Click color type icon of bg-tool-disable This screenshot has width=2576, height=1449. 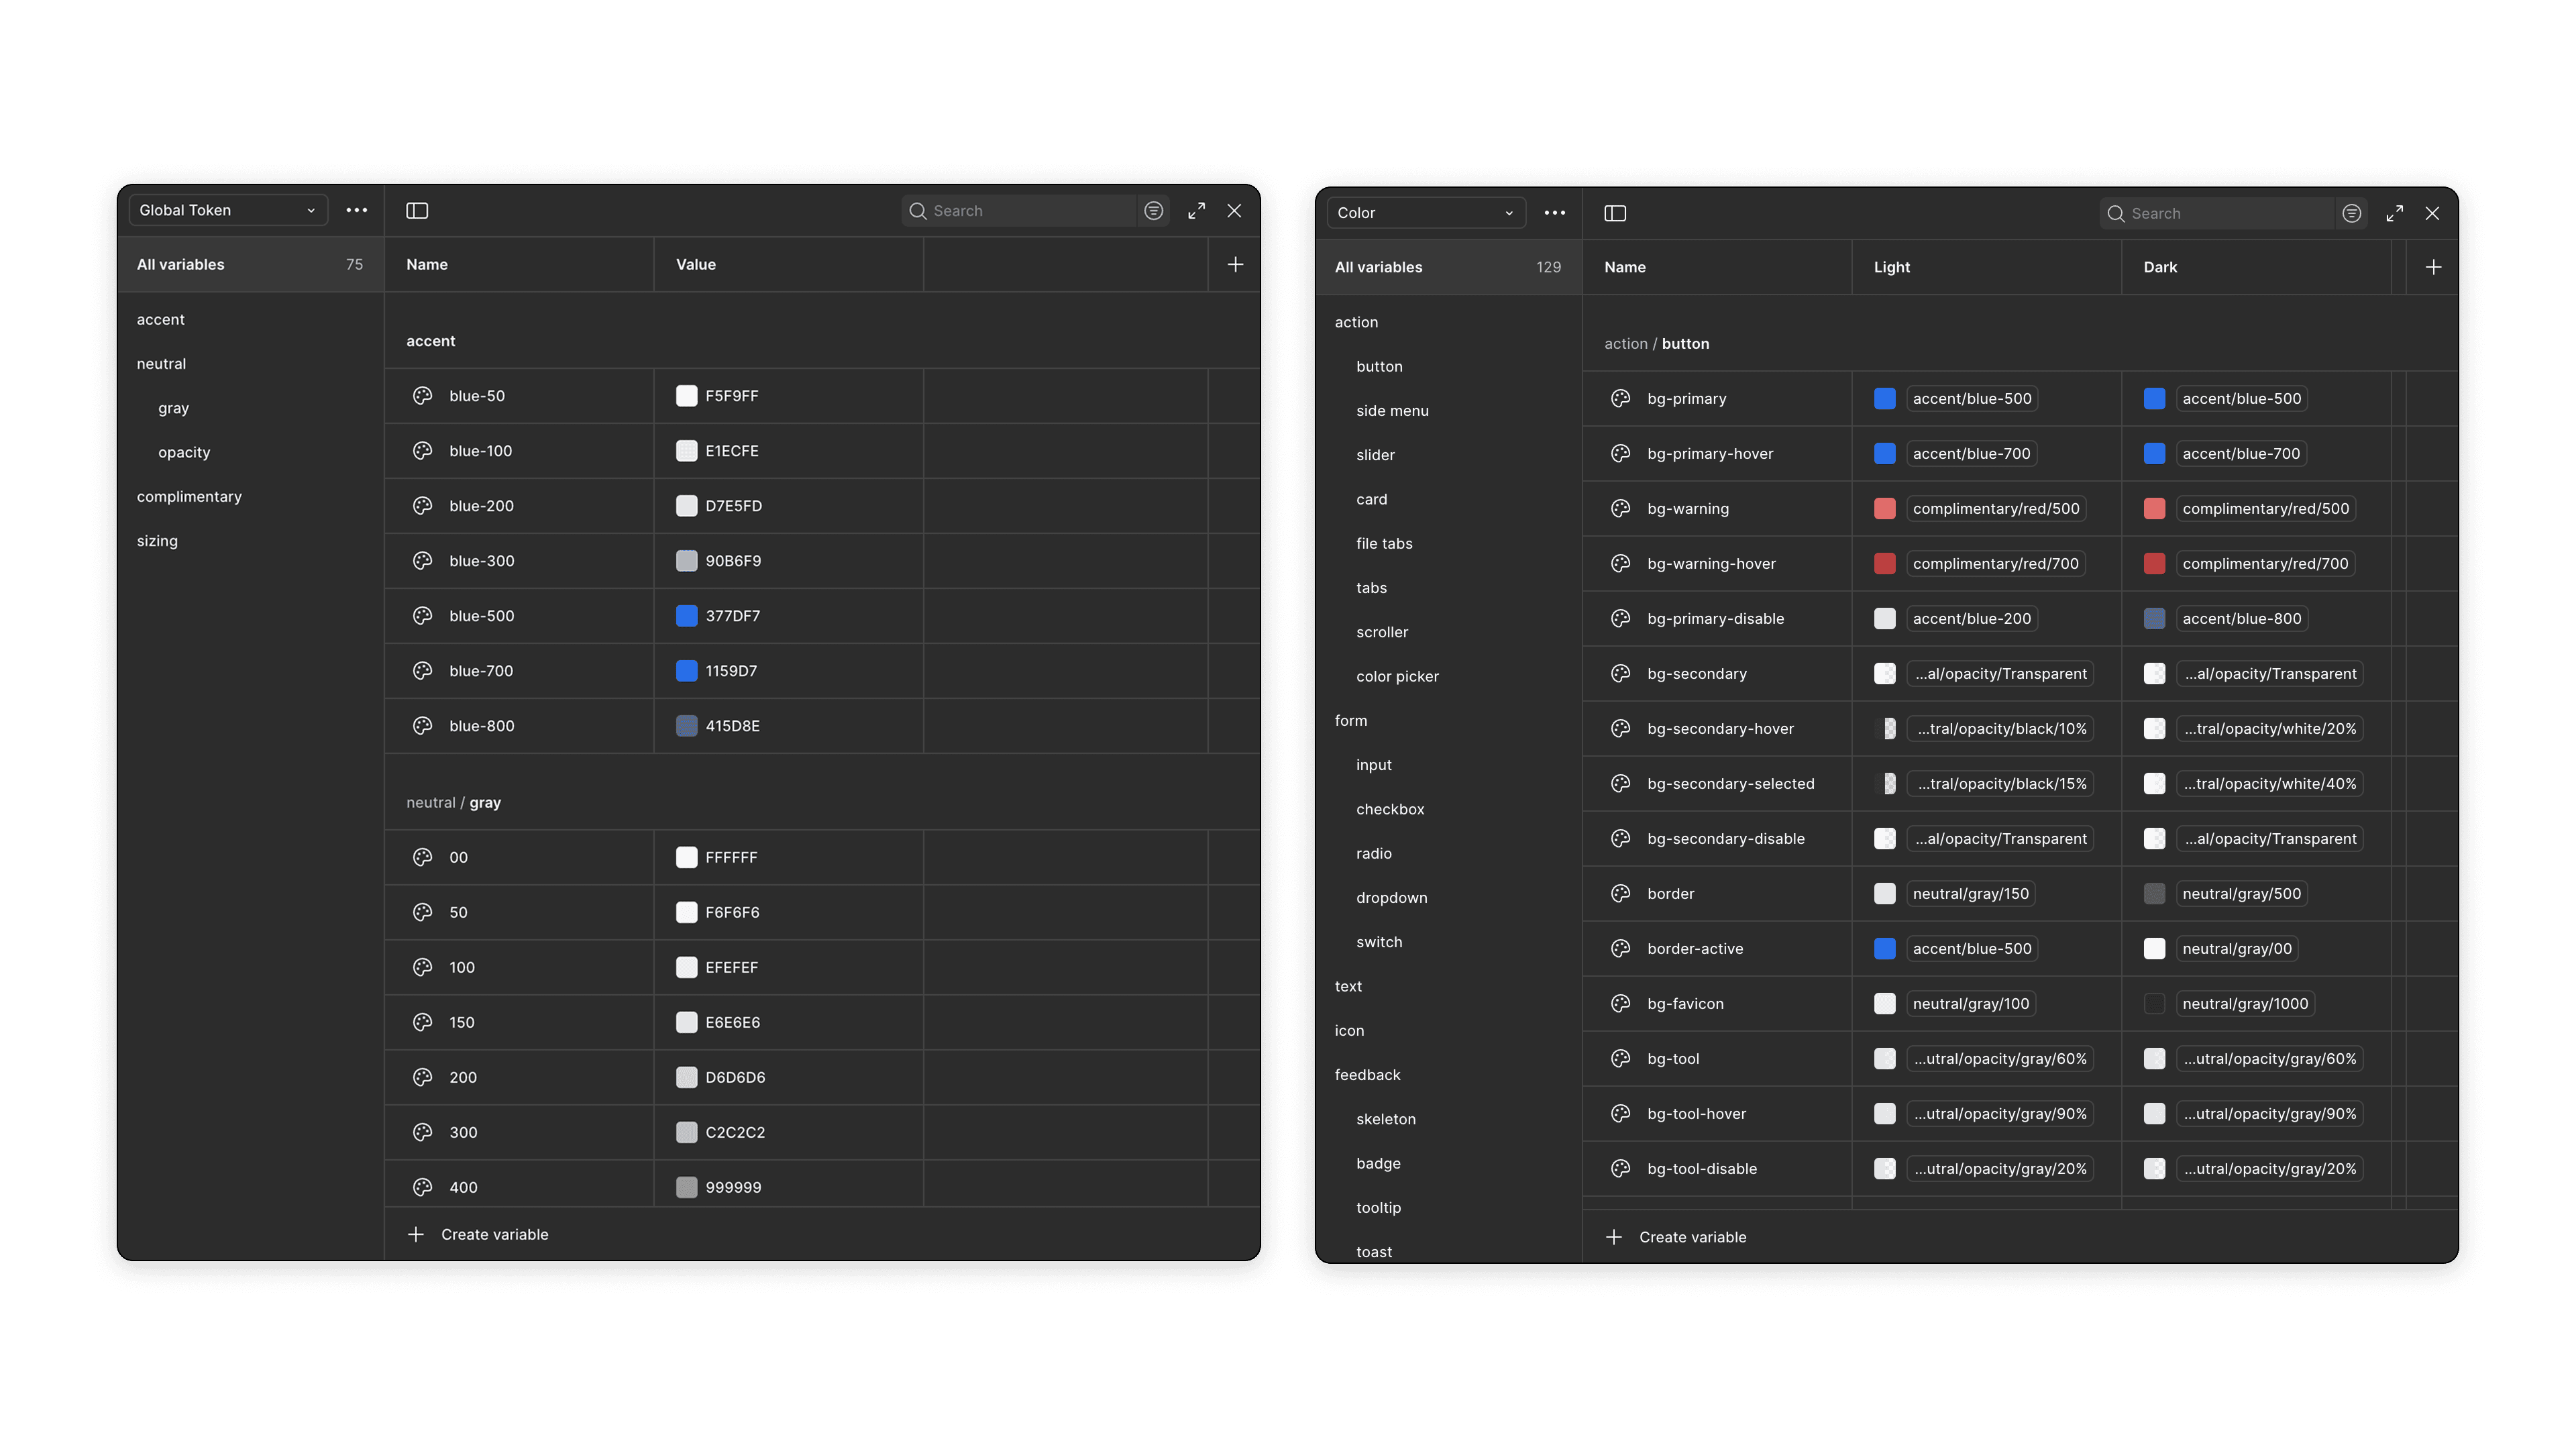pos(1620,1168)
